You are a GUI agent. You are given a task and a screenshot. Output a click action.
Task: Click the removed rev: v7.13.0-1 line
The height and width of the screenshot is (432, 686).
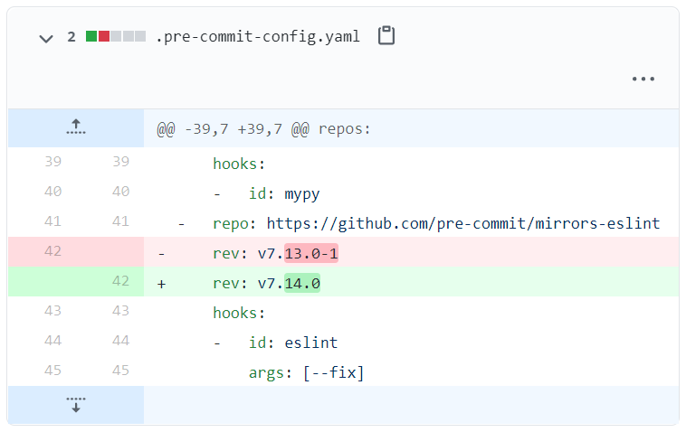[411, 252]
